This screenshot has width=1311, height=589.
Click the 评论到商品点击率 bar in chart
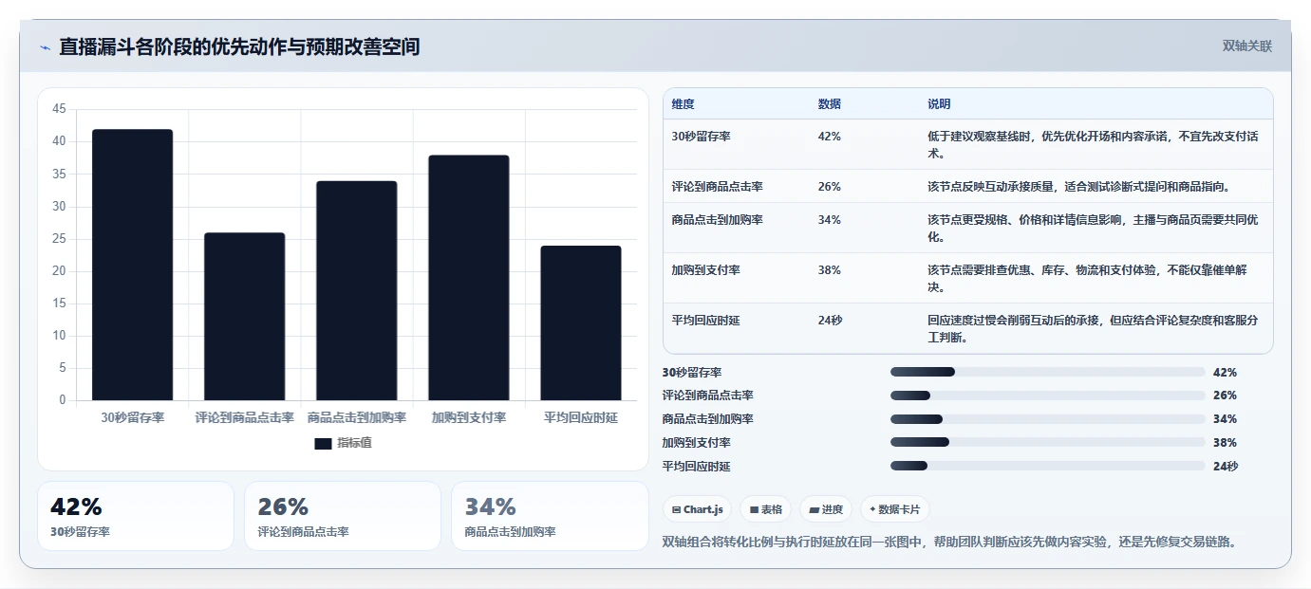pos(244,317)
